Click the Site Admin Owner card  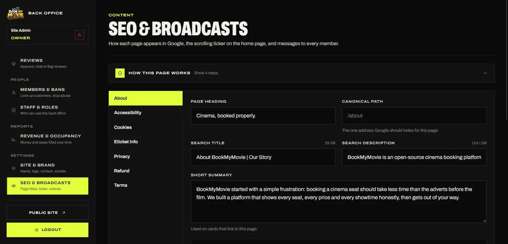(47, 35)
